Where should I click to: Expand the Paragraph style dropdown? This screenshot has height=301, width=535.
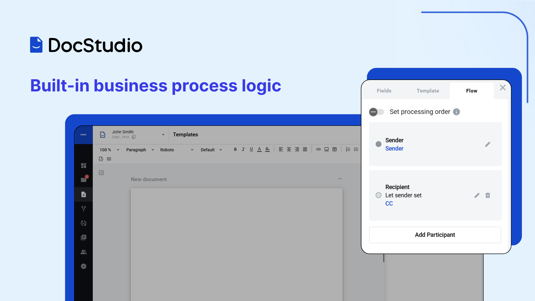click(140, 150)
